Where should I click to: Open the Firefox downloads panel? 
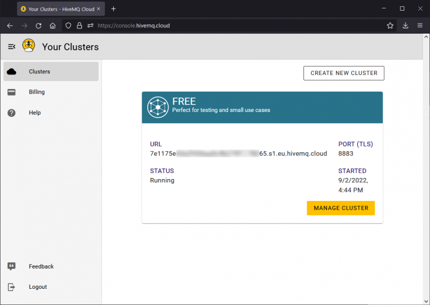[x=405, y=26]
